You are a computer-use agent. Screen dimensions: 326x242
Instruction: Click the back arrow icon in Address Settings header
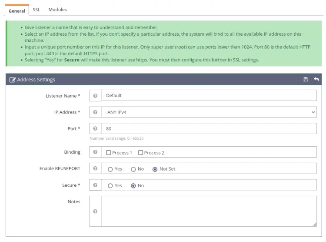[x=316, y=79]
